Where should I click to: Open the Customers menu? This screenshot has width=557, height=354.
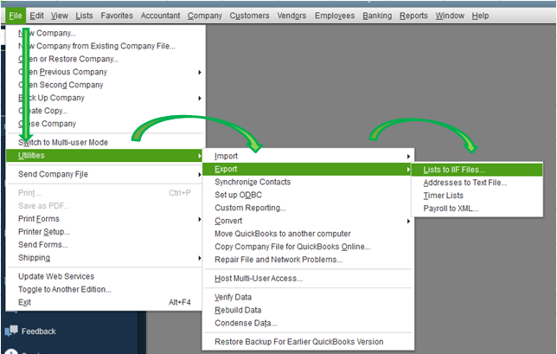(x=249, y=16)
